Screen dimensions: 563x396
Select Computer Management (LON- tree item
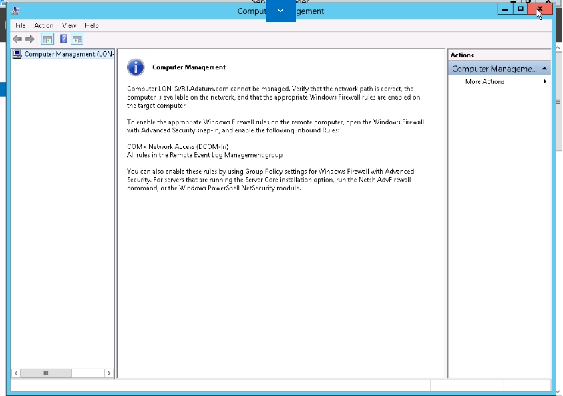coord(69,54)
